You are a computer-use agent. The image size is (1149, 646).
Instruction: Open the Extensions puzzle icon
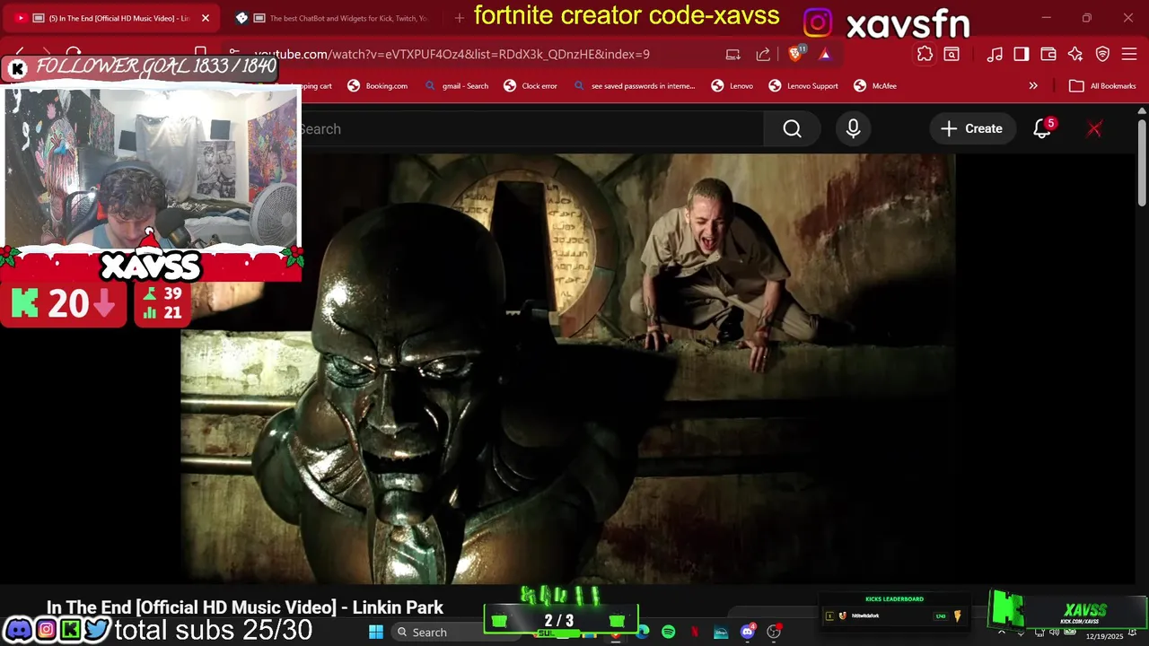925,54
